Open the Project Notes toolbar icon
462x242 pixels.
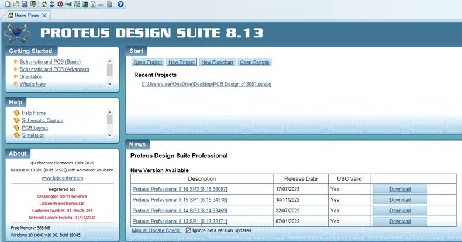109,4
